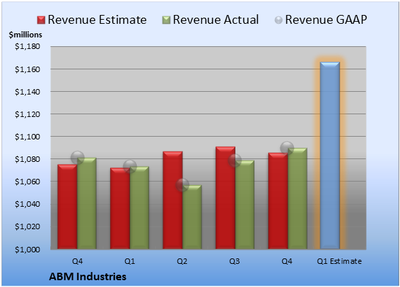Click the 'Q1' category label
This screenshot has height=287, width=400.
(129, 261)
